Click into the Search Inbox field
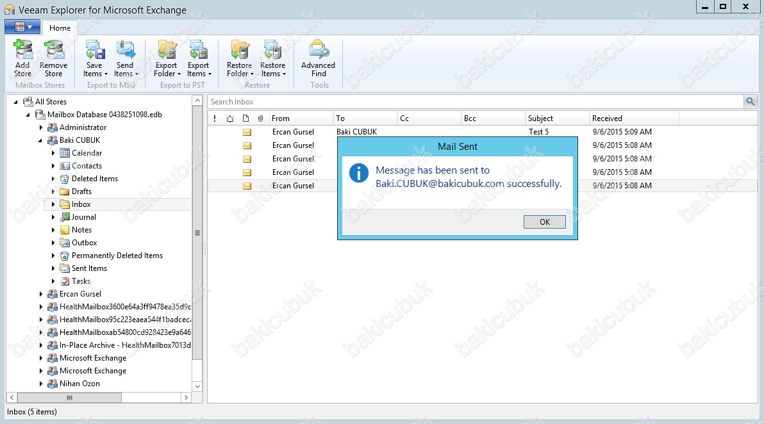The height and width of the screenshot is (424, 764). click(x=476, y=102)
